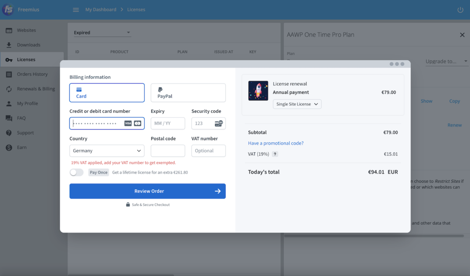Click the Safe & Secure Checkout text
This screenshot has width=470, height=276.
coord(151,205)
